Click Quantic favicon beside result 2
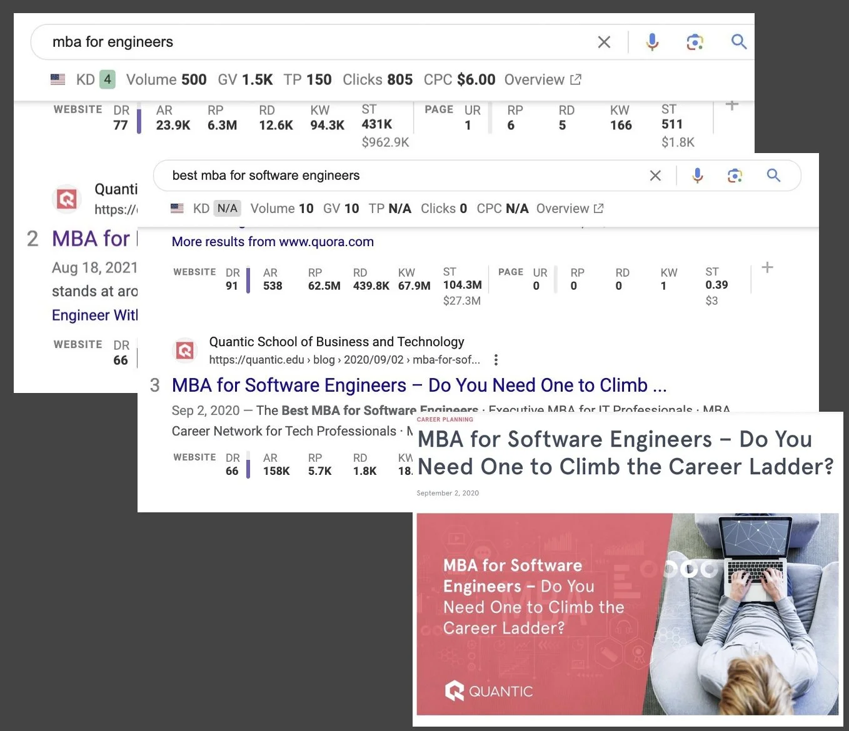This screenshot has height=731, width=849. [67, 199]
